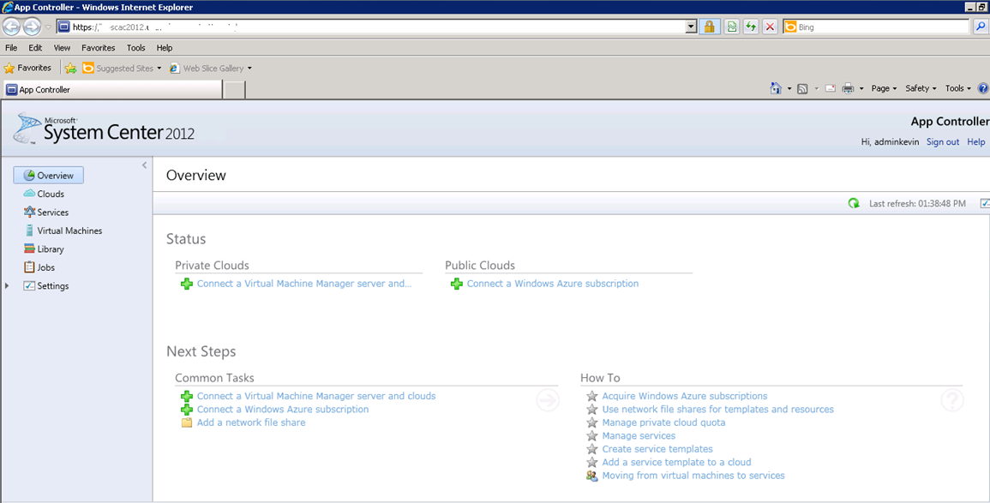Viewport: 990px width, 503px height.
Task: Open the Favorites menu in the menu bar
Action: (x=98, y=48)
